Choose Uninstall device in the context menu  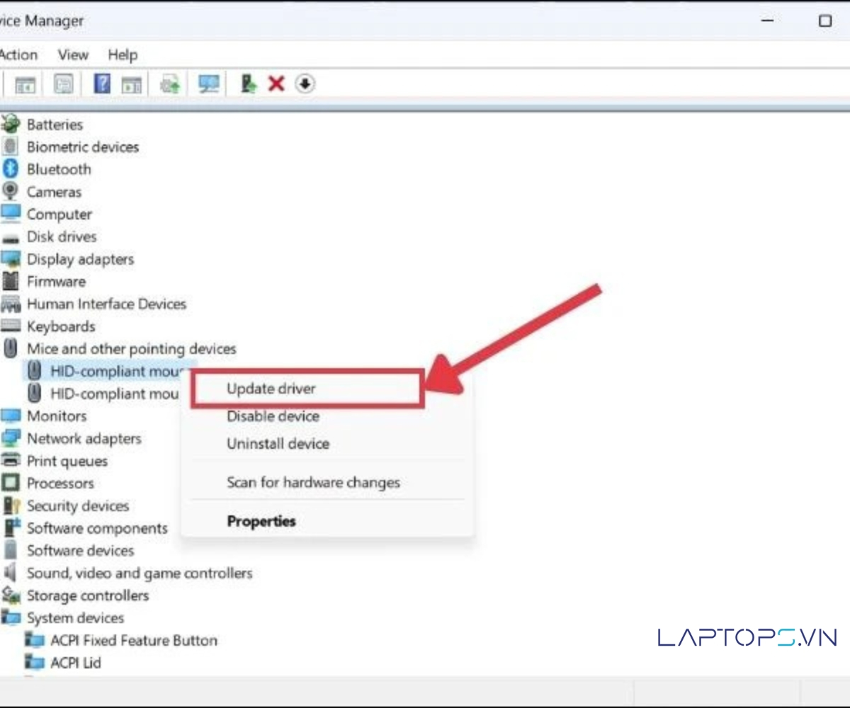[x=278, y=444]
